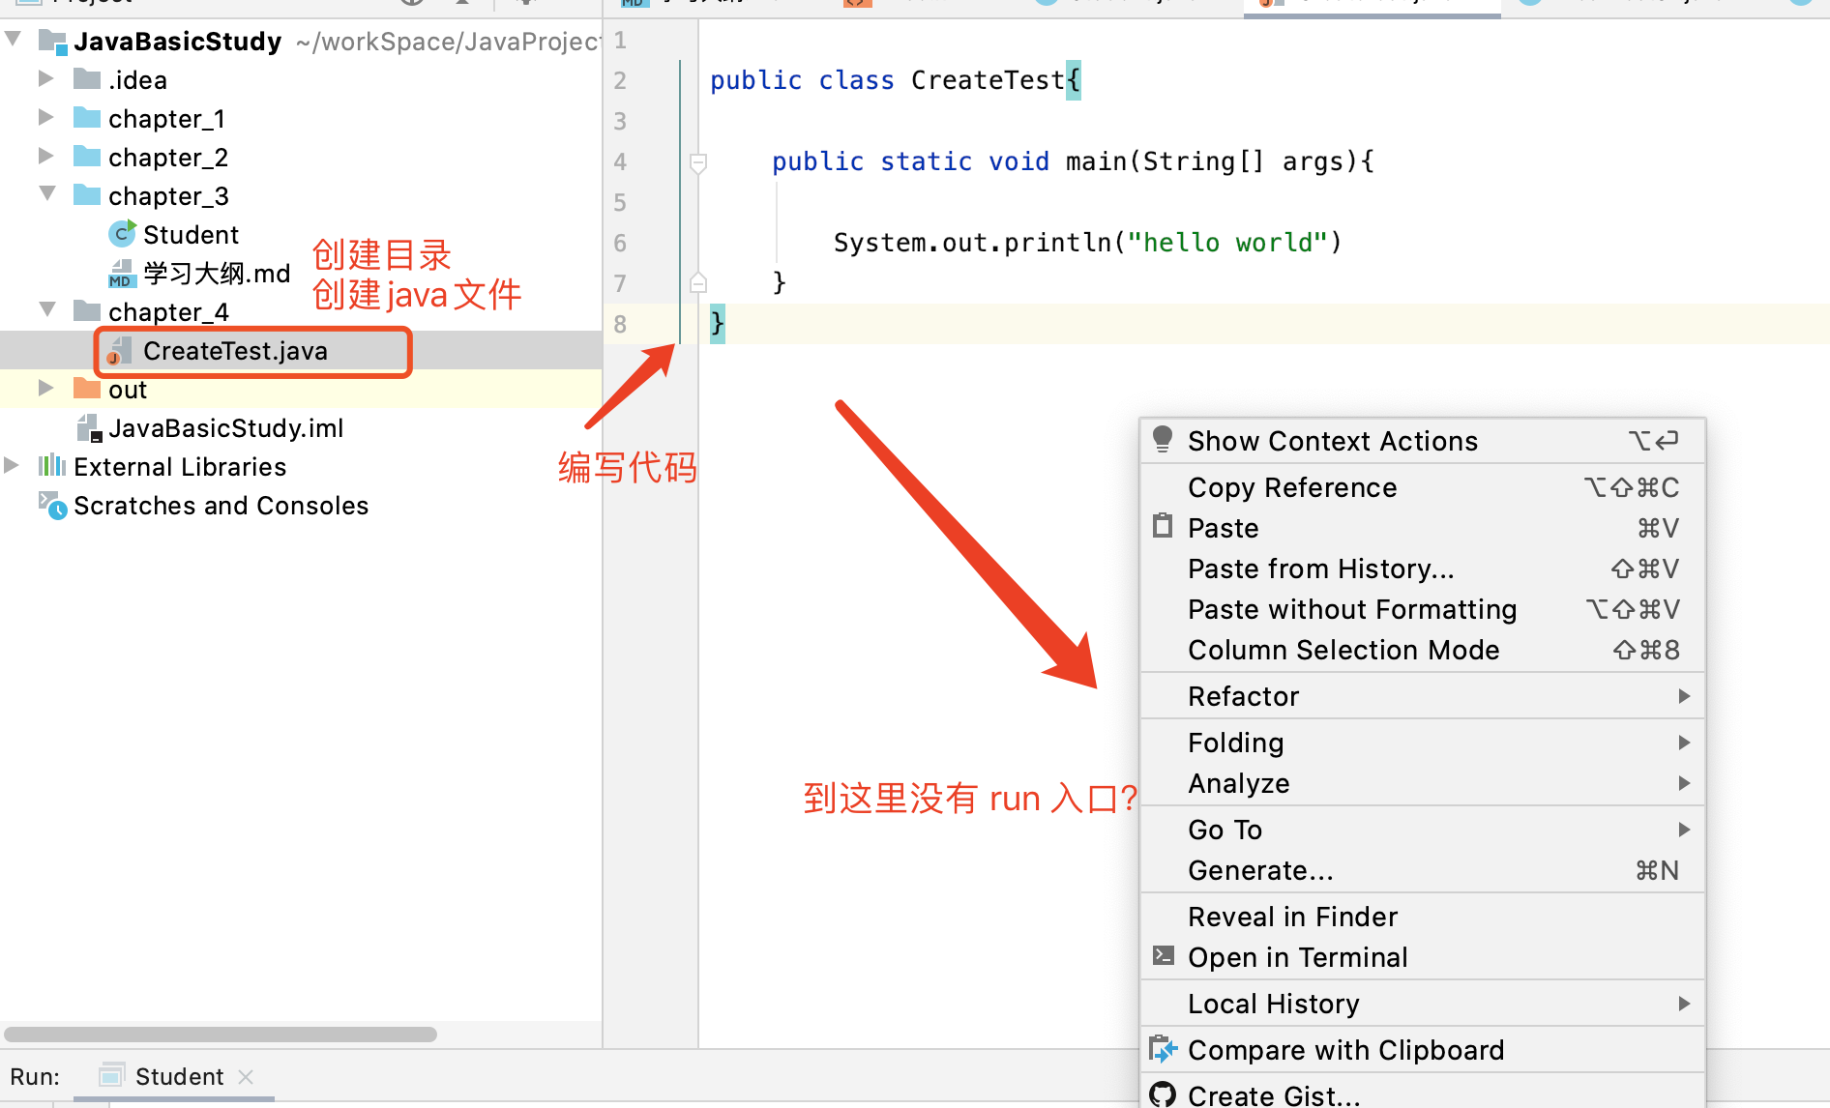Click the markdown icon of 学习大纲.md
The height and width of the screenshot is (1108, 1830).
click(121, 274)
